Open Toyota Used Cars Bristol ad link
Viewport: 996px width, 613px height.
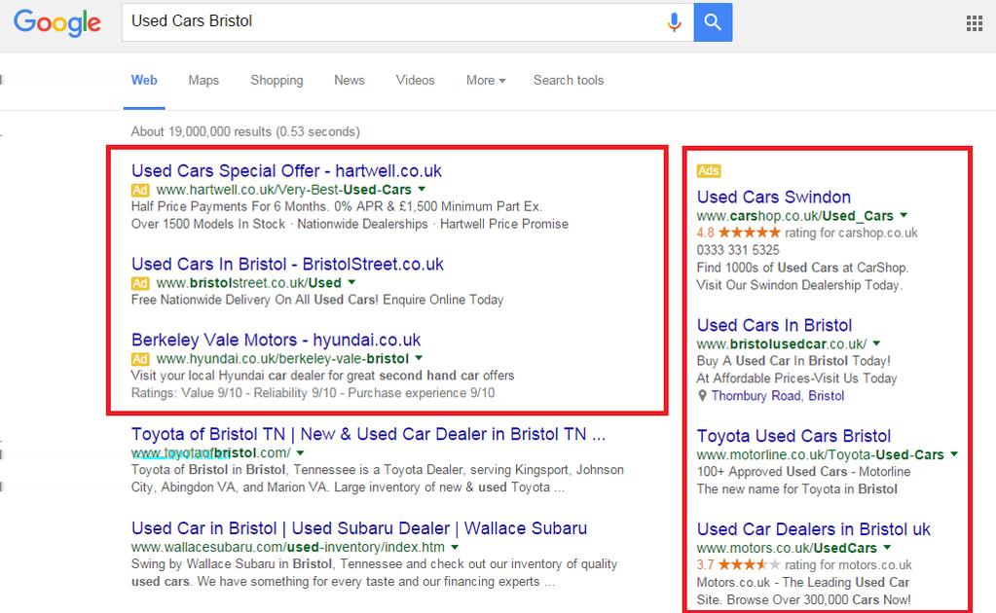click(x=793, y=436)
